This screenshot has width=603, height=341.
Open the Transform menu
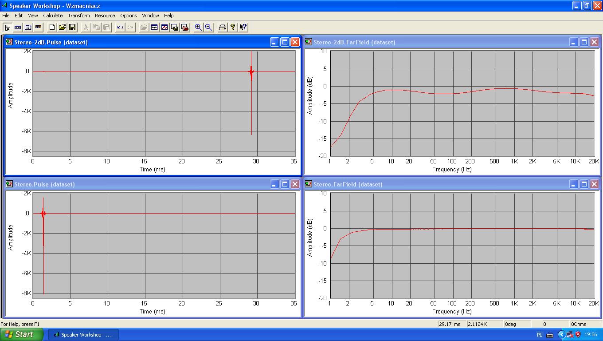coord(79,16)
